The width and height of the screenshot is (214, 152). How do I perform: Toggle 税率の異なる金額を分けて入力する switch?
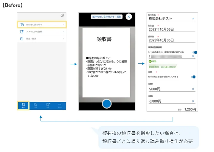[193, 77]
